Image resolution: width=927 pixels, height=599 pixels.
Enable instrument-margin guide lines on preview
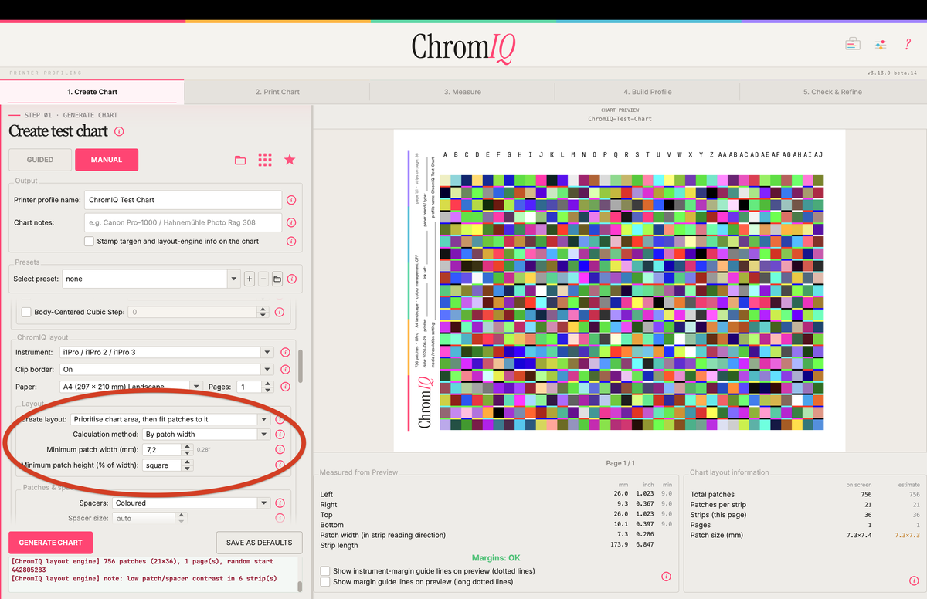coord(325,571)
